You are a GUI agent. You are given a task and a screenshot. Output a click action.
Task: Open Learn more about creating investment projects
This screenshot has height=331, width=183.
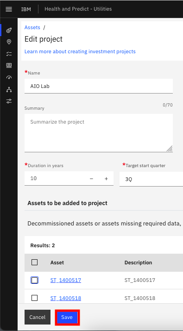click(x=80, y=51)
